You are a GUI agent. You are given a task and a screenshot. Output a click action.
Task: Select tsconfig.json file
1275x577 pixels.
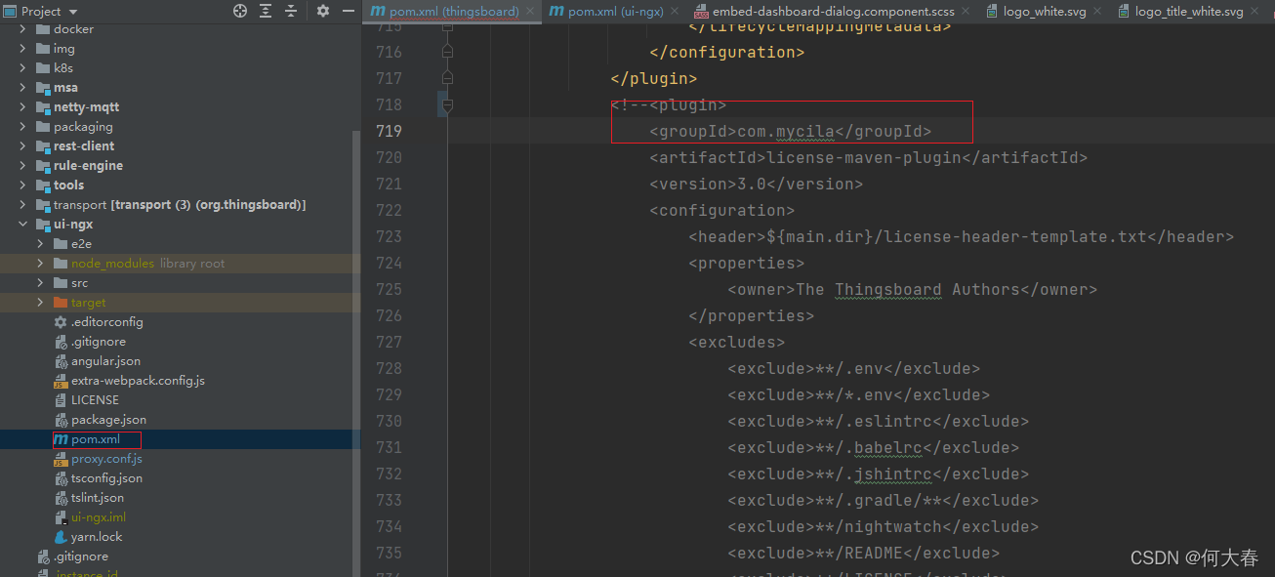coord(106,478)
